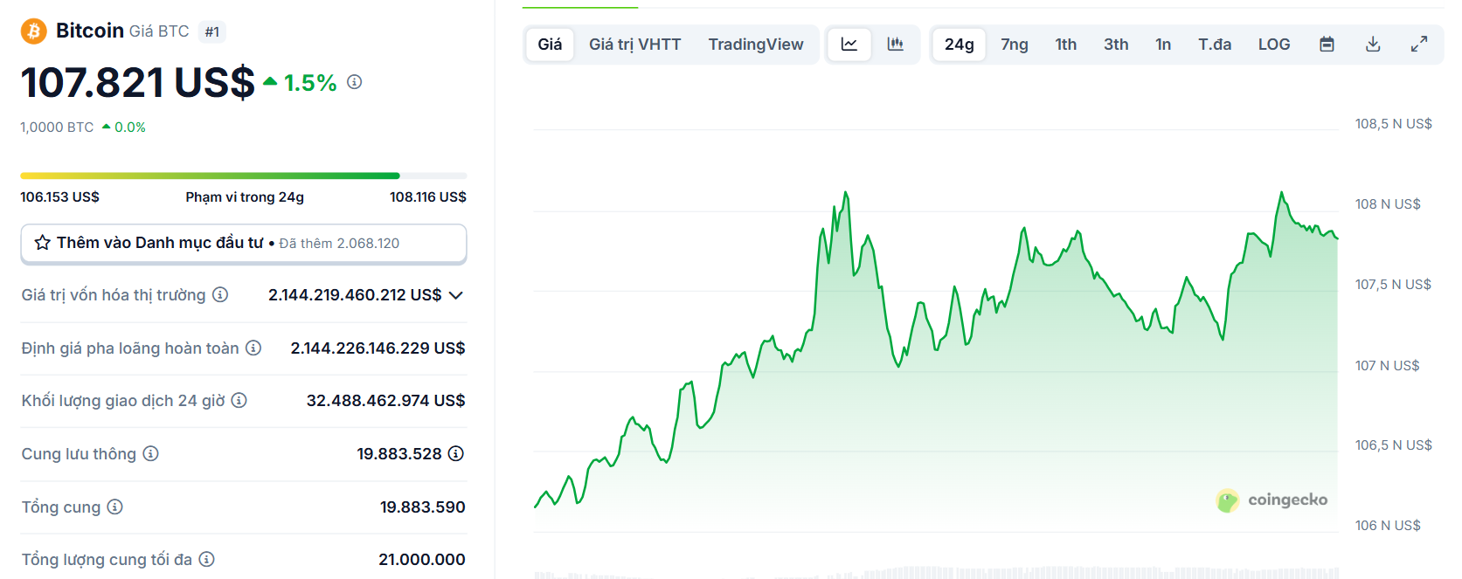Select the 7ng time range
The width and height of the screenshot is (1462, 579).
click(1015, 45)
